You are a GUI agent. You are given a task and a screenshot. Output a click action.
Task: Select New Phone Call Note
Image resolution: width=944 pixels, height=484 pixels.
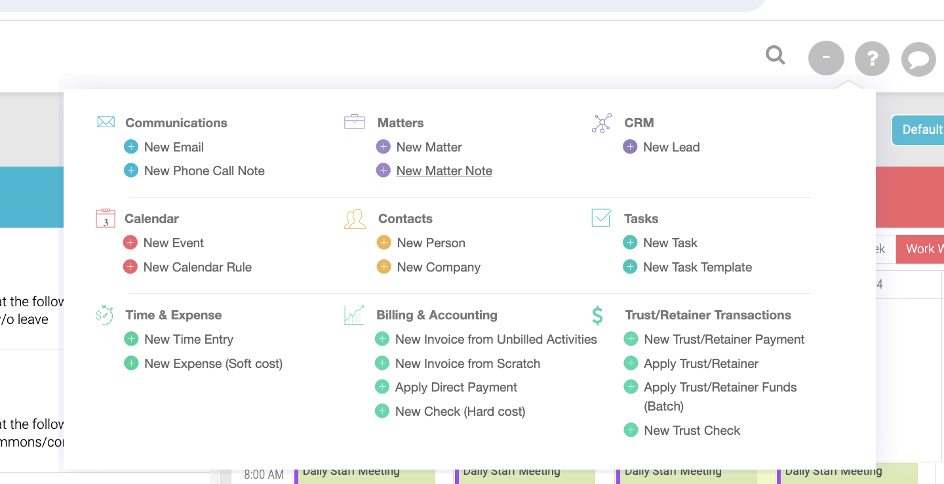coord(205,171)
